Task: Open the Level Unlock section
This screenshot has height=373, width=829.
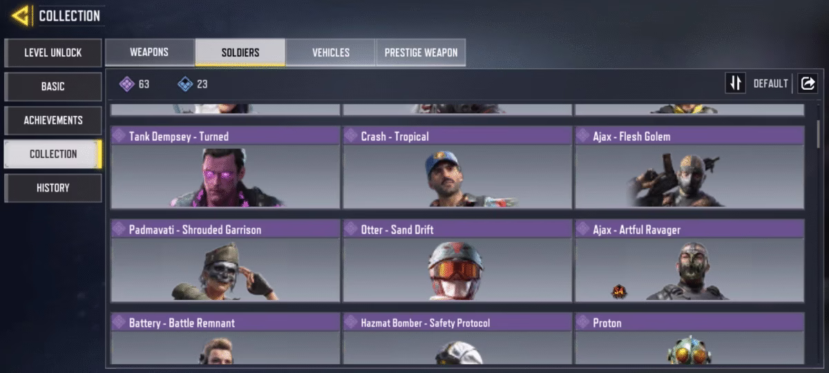Action: (53, 52)
